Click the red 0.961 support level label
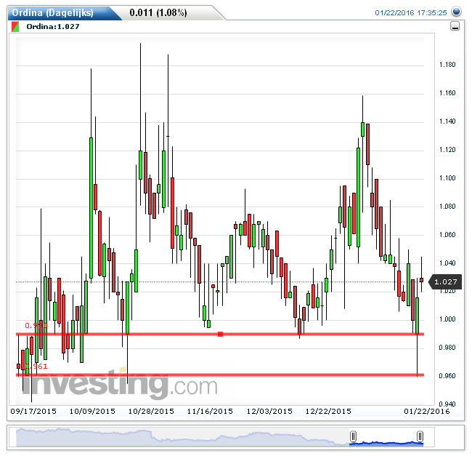The image size is (472, 456). pyautogui.click(x=36, y=367)
